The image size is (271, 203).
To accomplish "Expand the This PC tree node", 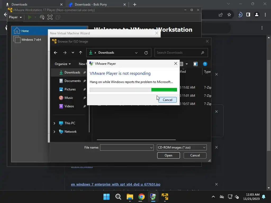I will [x=54, y=123].
